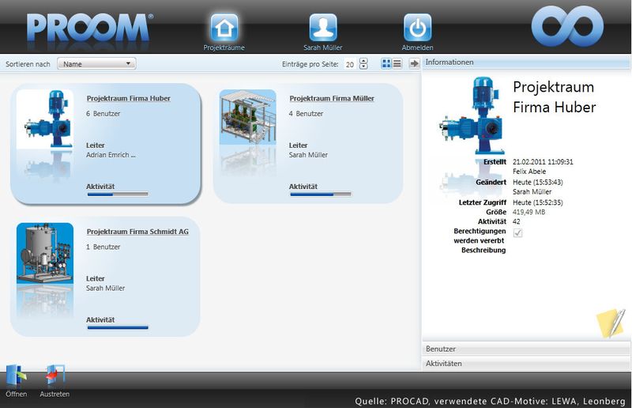Collapse info panel with arrow icon

point(414,63)
